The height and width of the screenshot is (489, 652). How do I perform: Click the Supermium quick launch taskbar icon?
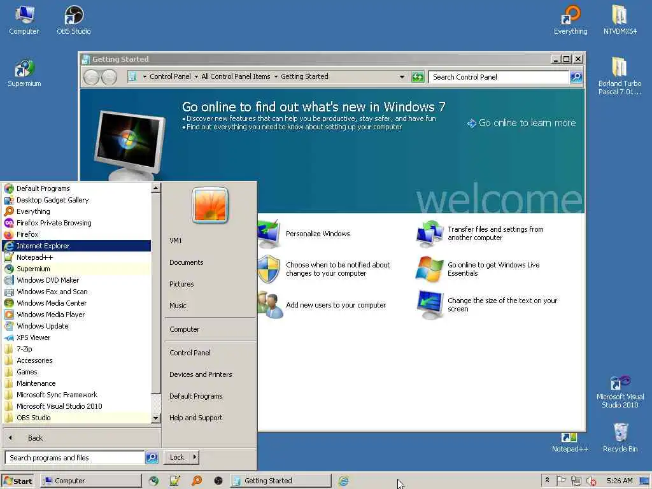[x=154, y=481]
